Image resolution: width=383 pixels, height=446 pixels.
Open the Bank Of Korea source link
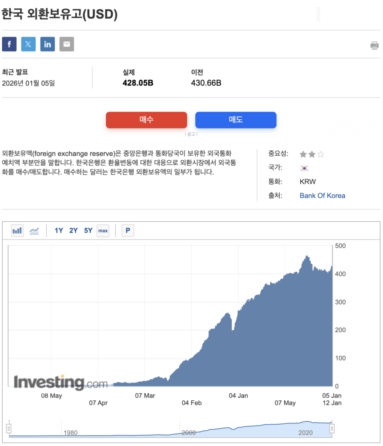click(x=322, y=196)
